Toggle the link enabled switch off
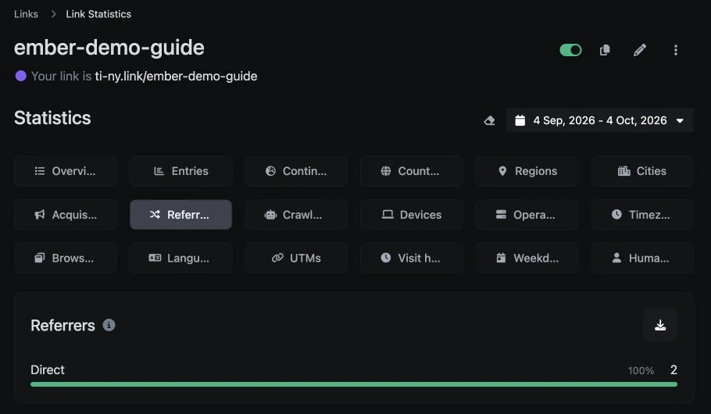 [x=570, y=50]
